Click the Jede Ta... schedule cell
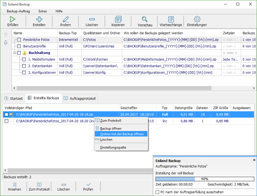Viewport: 257px width, 196px height. [x=230, y=59]
